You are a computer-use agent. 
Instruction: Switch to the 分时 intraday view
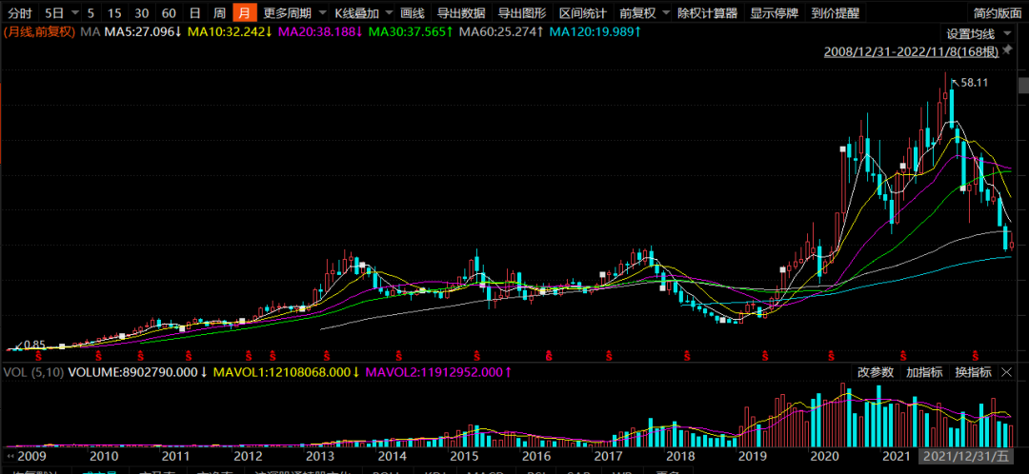[20, 13]
